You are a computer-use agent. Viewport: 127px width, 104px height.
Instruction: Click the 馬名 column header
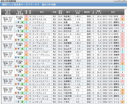(42, 12)
